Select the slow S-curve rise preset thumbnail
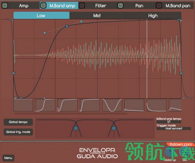Image resolution: width=195 pixels, height=163 pixels. click(45, 105)
